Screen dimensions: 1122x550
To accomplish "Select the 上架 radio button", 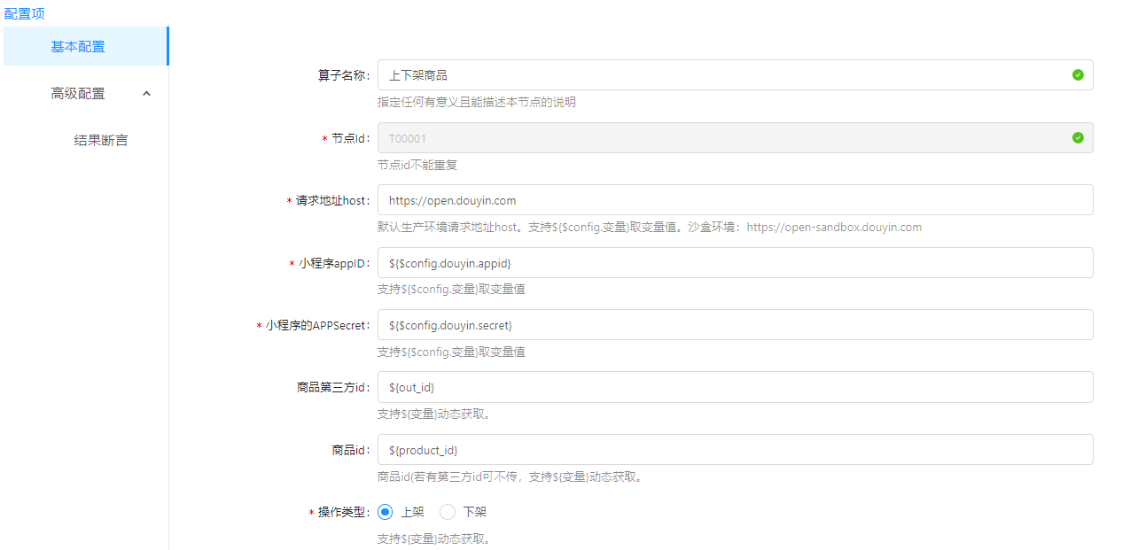I will [x=386, y=512].
